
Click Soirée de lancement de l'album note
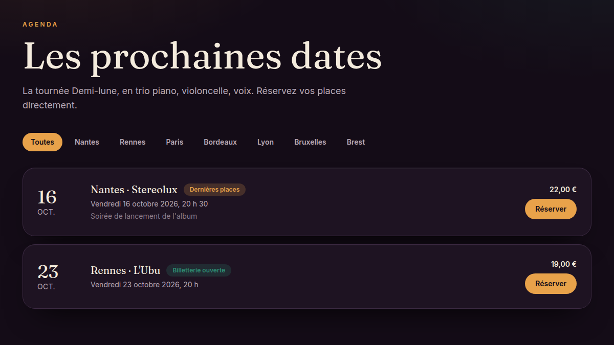(x=144, y=216)
